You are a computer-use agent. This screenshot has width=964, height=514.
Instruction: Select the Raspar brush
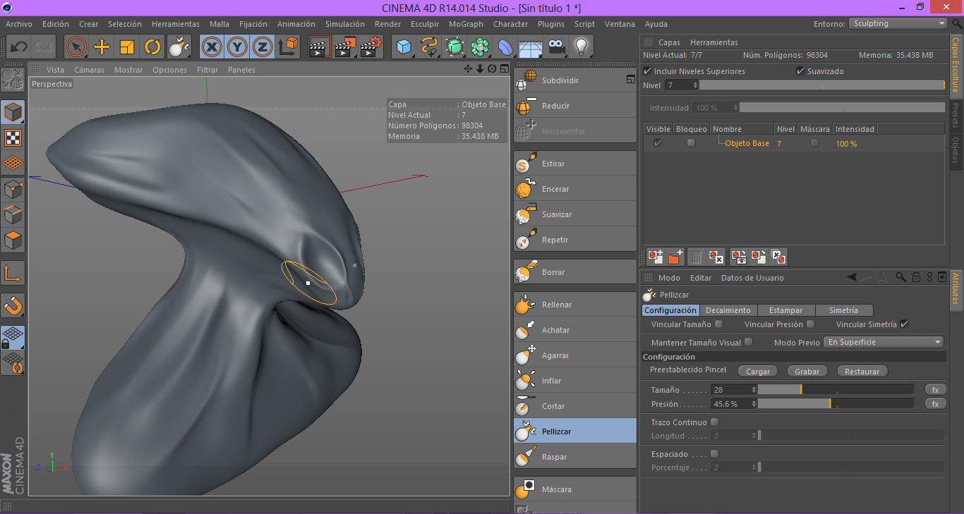coord(575,457)
